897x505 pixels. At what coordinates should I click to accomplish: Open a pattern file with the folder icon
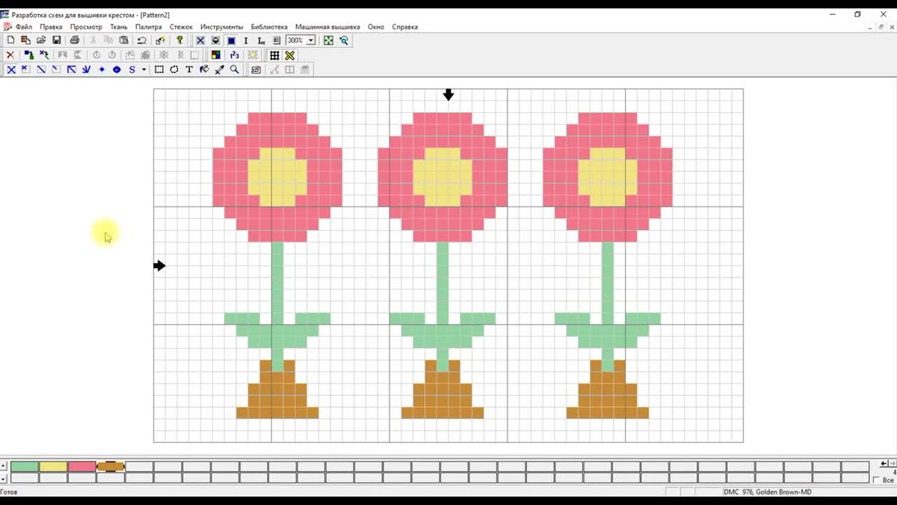click(x=41, y=40)
